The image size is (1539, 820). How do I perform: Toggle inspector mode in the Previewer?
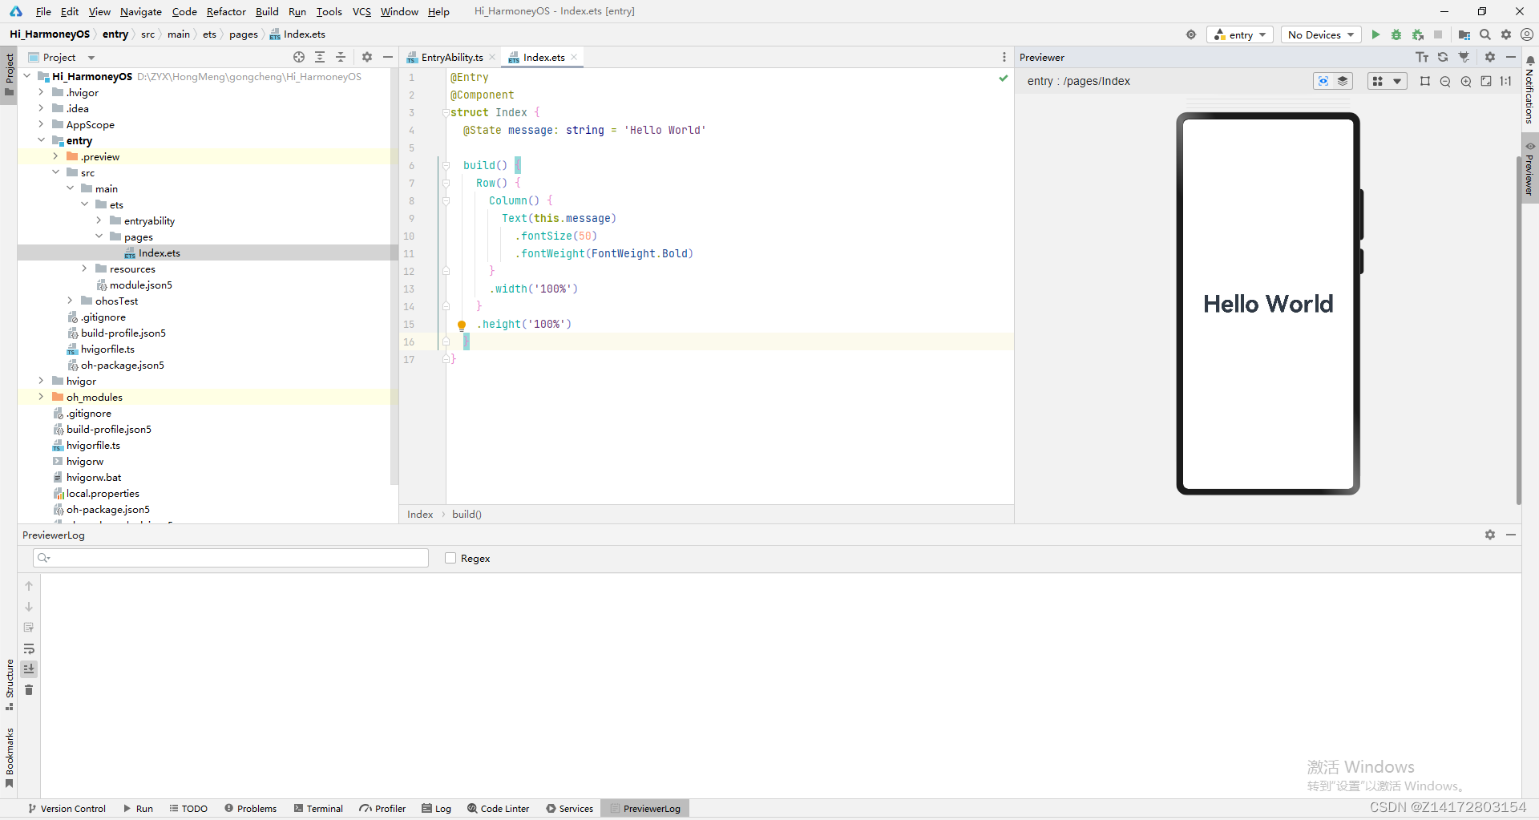click(1323, 81)
